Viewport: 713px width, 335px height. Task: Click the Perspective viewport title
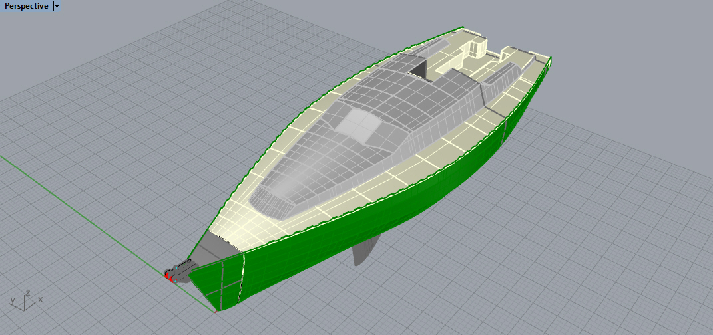pos(27,6)
